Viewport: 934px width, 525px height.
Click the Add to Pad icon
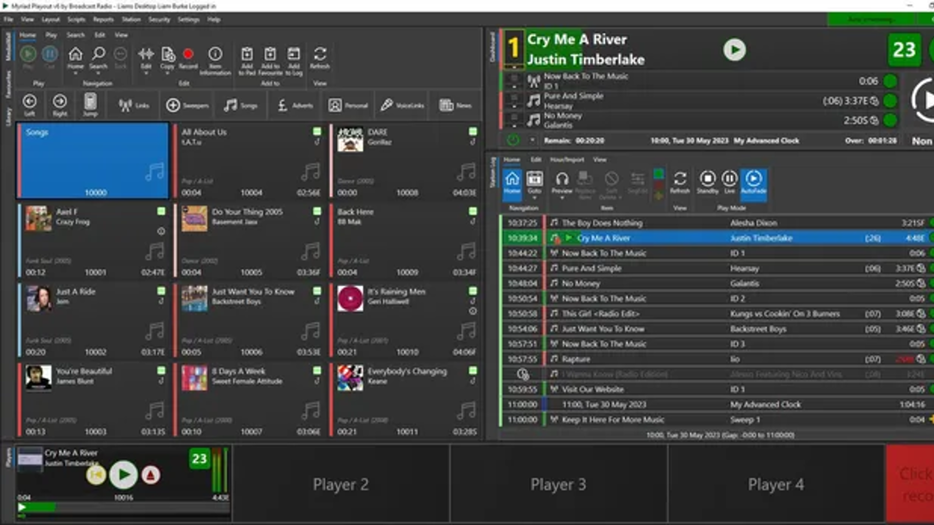(247, 61)
